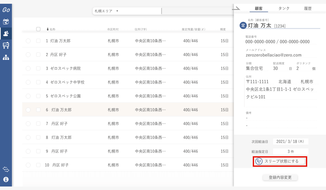Viewport: 326px width, 190px height.
Task: Click the customer name field 灯油 万太
Action: (260, 25)
